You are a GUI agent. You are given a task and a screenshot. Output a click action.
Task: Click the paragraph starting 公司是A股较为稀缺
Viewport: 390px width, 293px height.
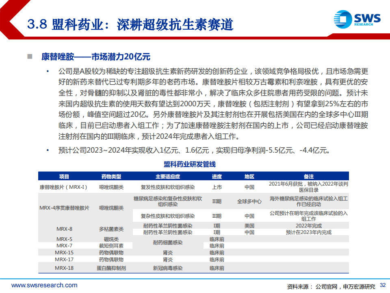[213, 104]
